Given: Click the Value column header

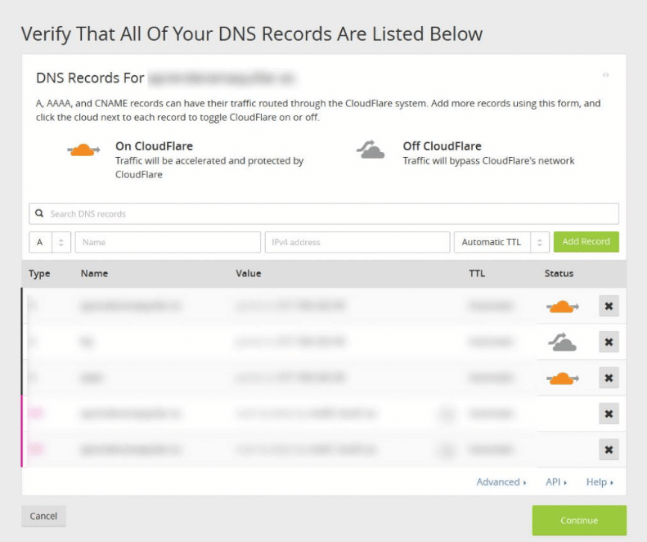Looking at the screenshot, I should coord(249,274).
